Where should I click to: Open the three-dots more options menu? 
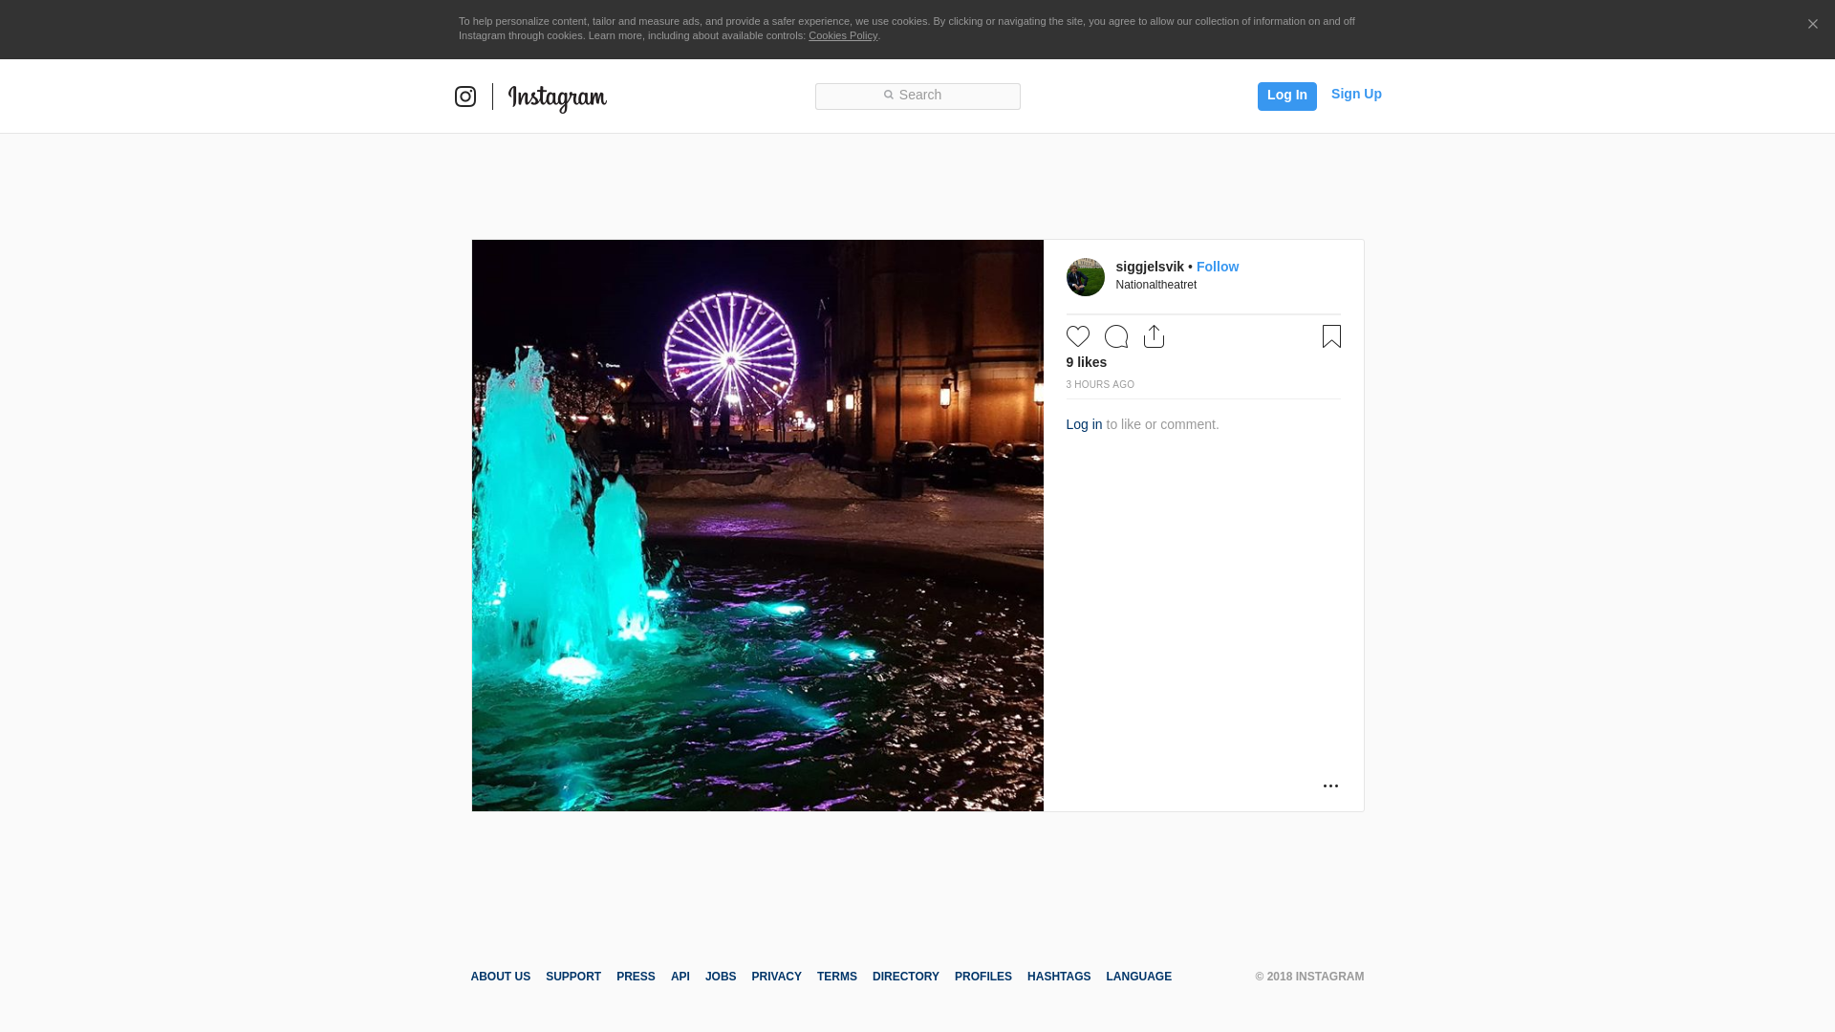point(1330,785)
